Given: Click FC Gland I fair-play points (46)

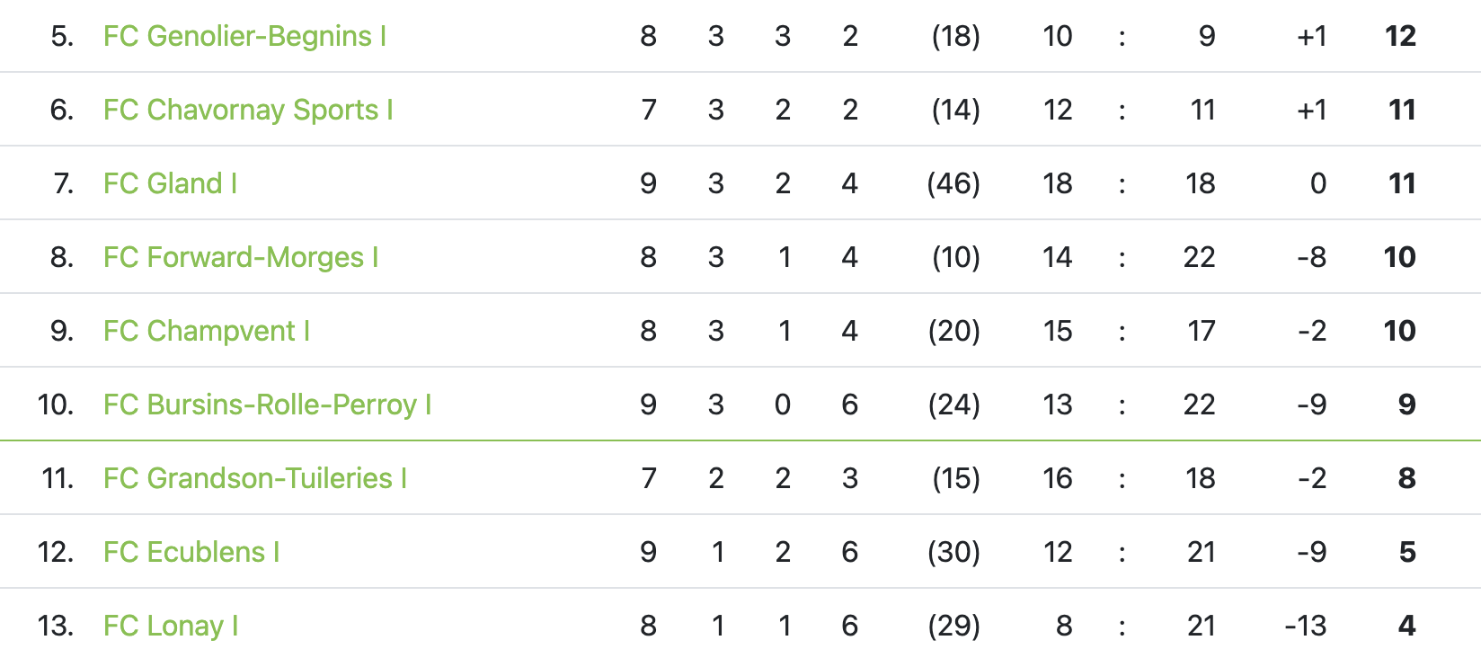Looking at the screenshot, I should 953,183.
